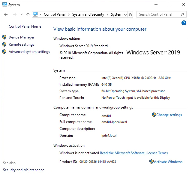Click the Pen and Touch value text
Screen dimensions: 189x175
coord(136,98)
